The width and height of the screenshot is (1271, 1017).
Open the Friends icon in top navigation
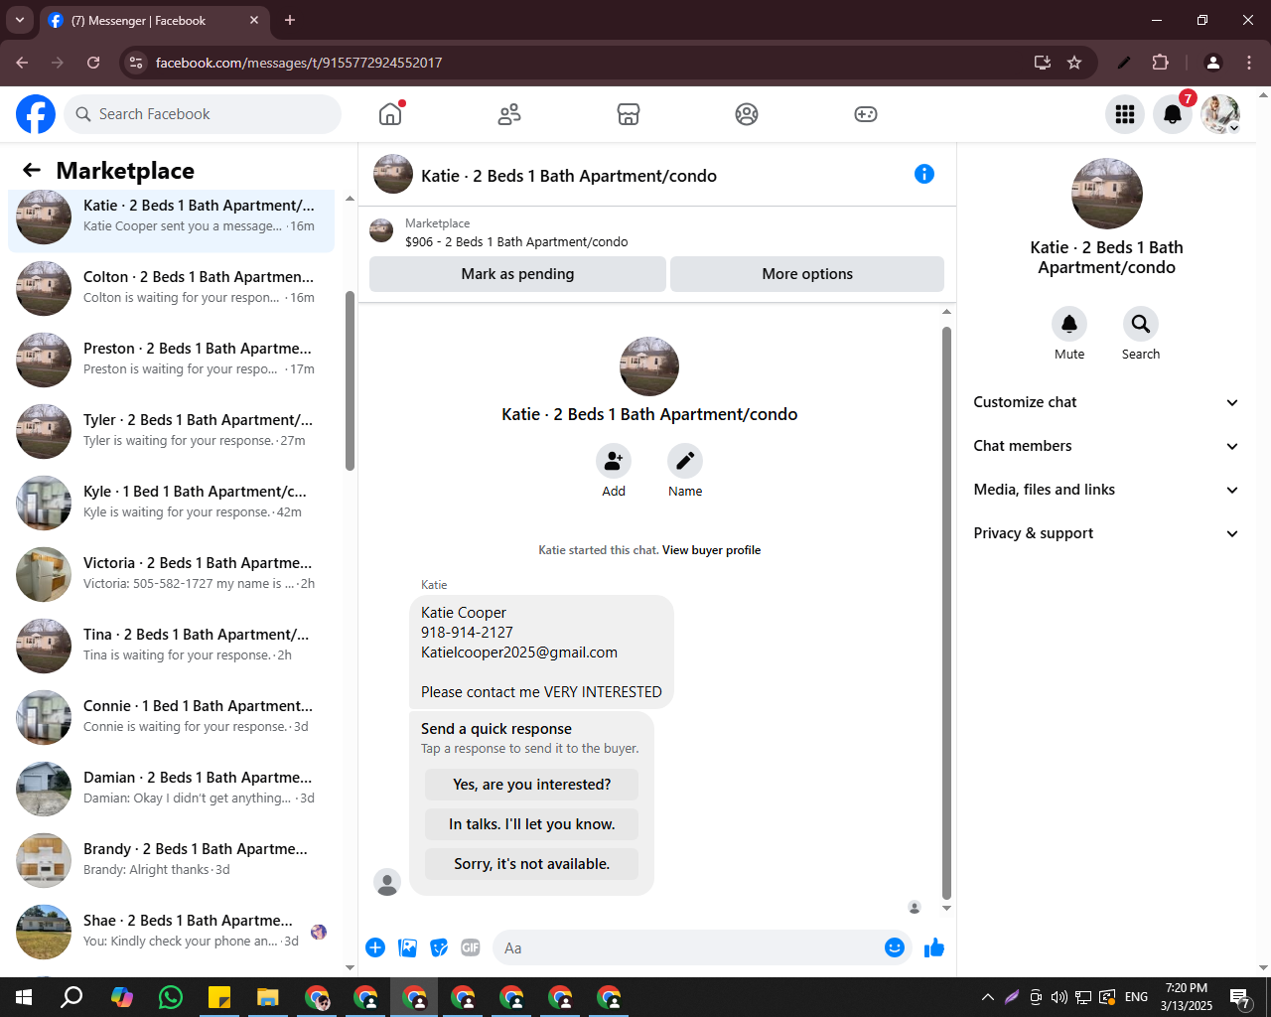[x=509, y=114]
